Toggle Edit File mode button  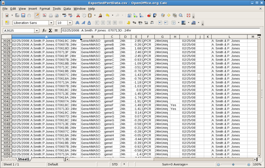(37, 15)
